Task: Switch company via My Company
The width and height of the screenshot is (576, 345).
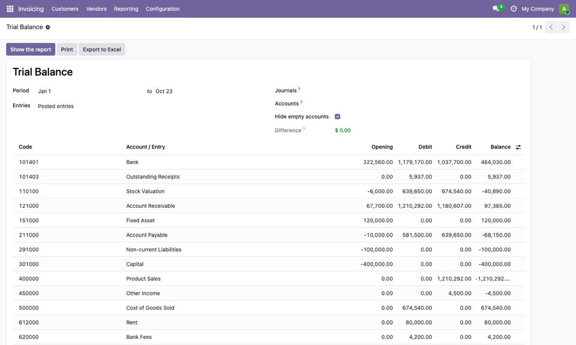Action: [x=538, y=9]
